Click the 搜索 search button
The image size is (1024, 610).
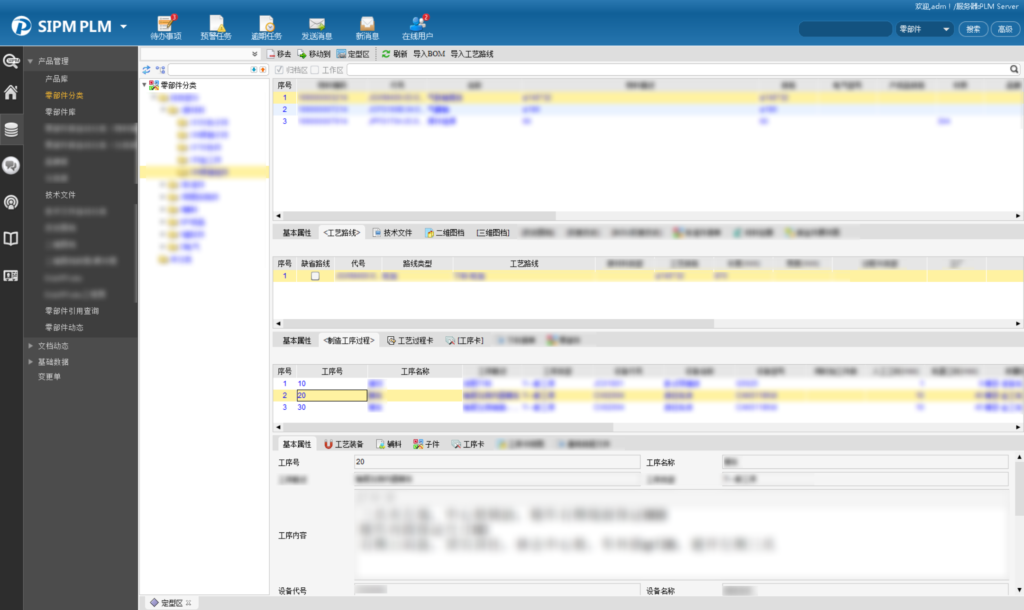(x=973, y=29)
